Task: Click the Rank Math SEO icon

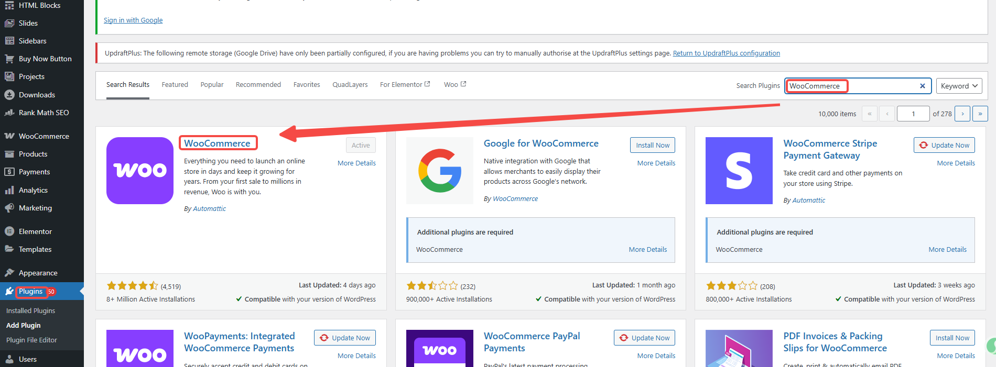Action: (9, 113)
